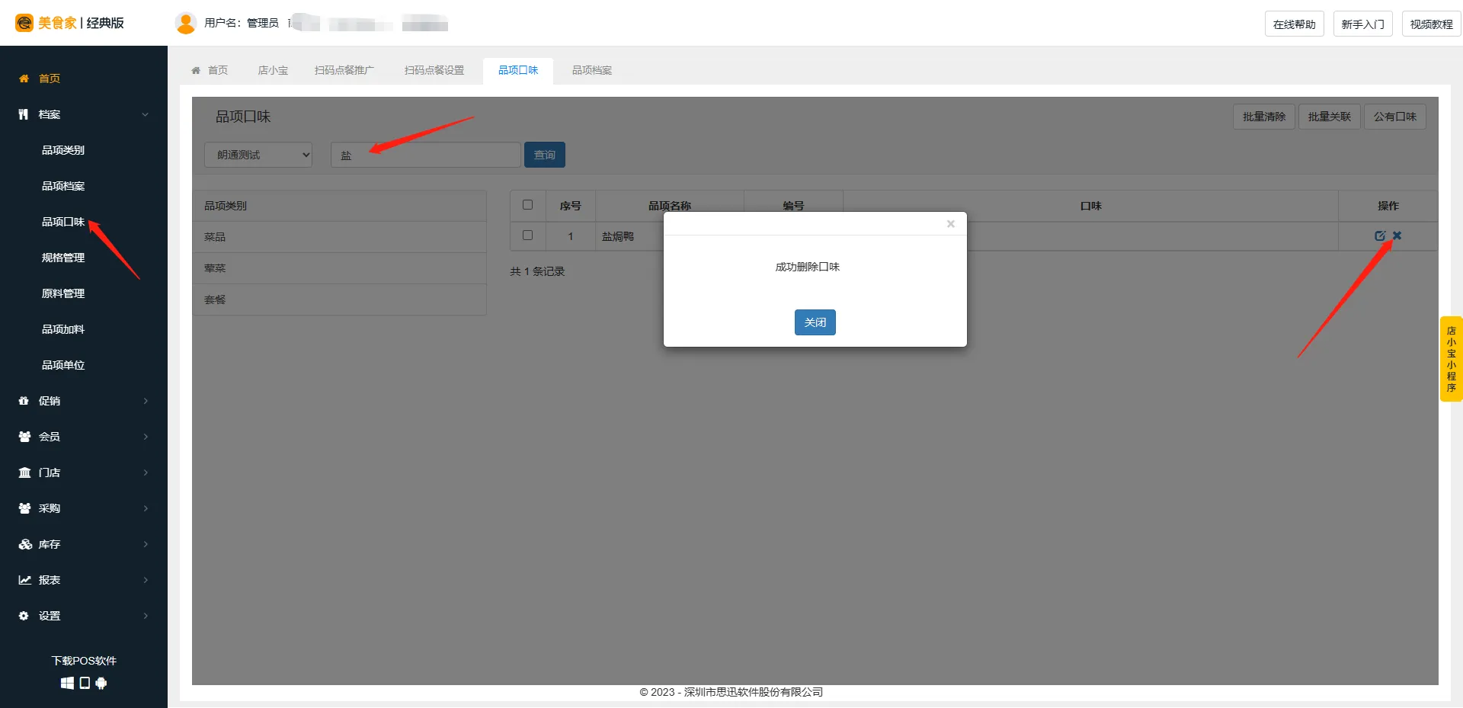Open the 店小宝小程序 side panel
The image size is (1463, 708).
click(1451, 359)
